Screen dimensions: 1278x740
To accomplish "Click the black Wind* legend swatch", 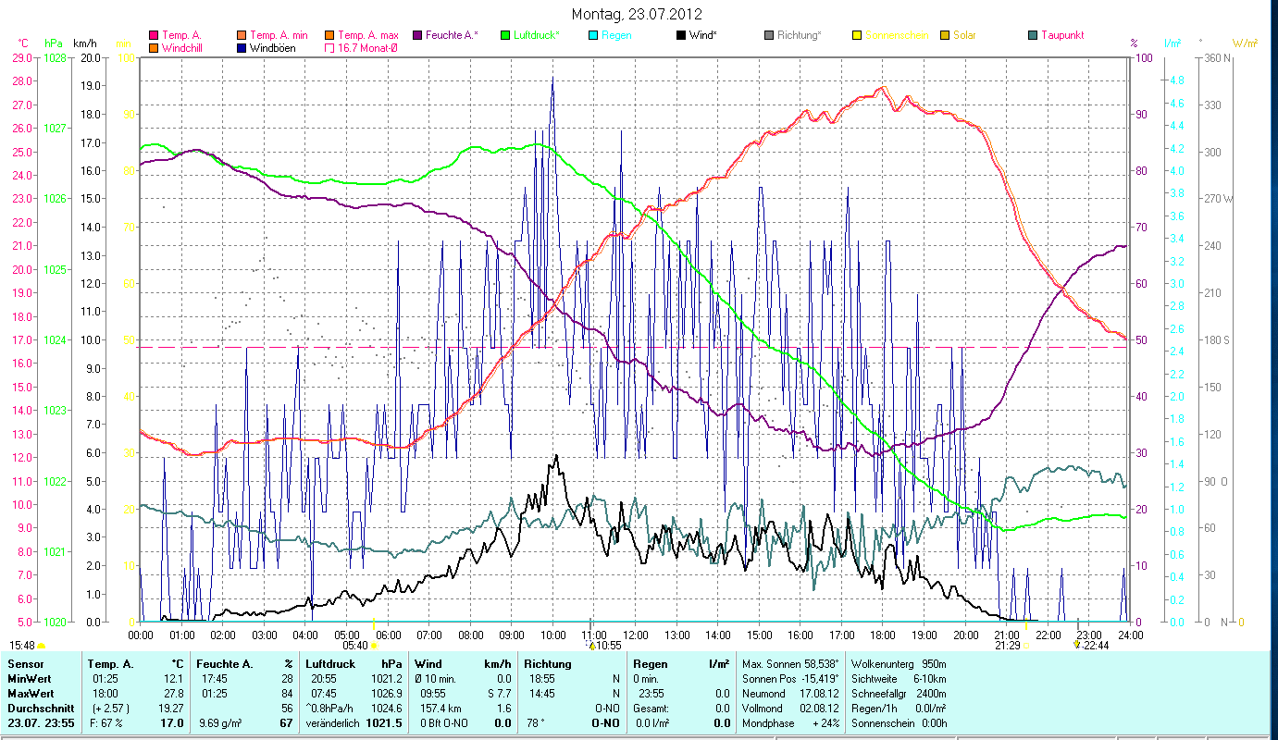I will 681,35.
